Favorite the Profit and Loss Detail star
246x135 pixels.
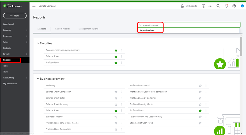[200, 86]
